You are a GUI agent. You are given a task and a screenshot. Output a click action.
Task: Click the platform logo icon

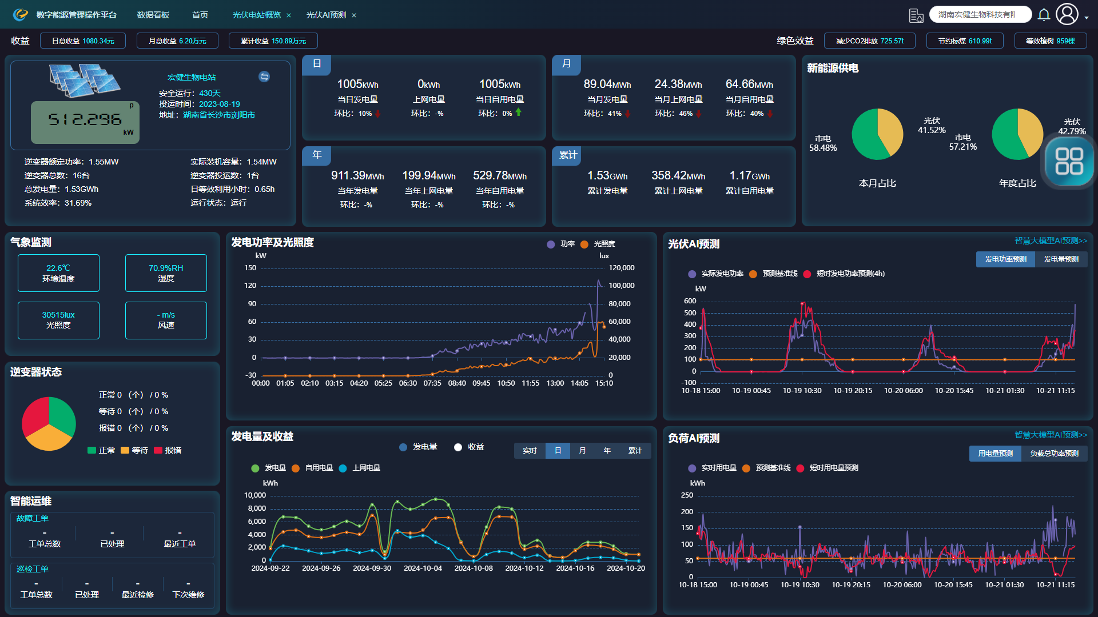click(21, 14)
